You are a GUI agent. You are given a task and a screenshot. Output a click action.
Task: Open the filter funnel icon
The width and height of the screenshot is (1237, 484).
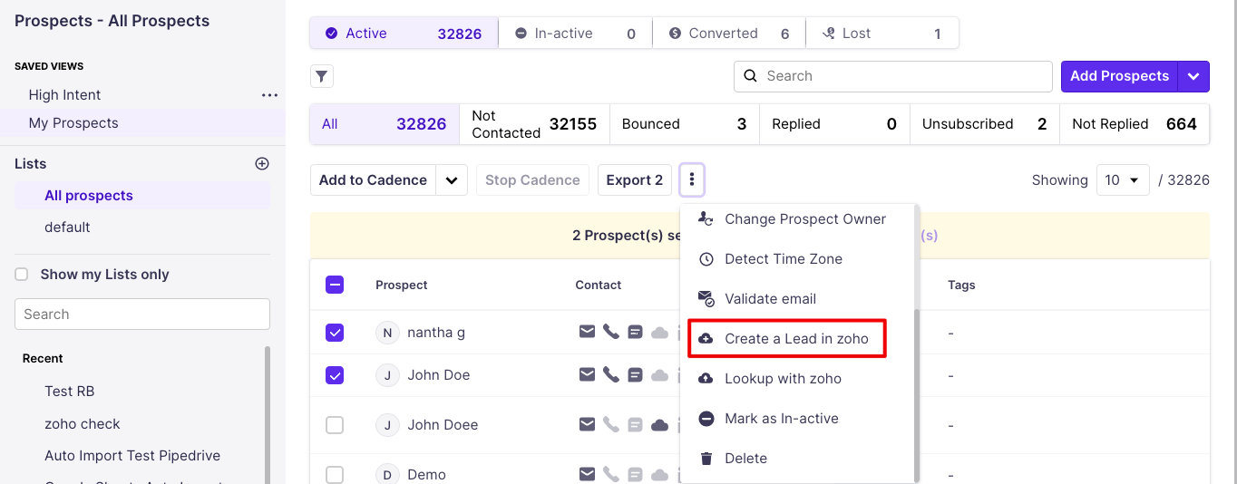[322, 76]
